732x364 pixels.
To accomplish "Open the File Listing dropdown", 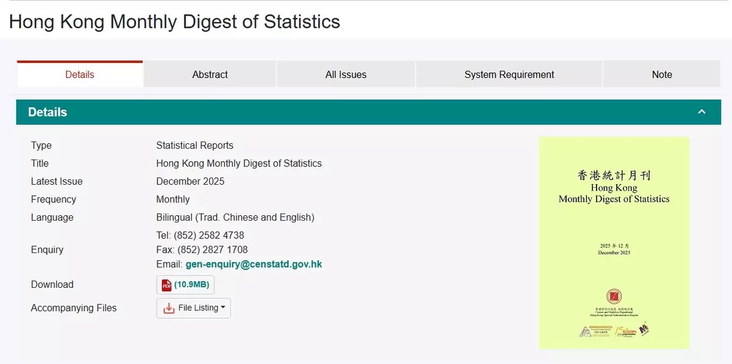I will click(193, 309).
